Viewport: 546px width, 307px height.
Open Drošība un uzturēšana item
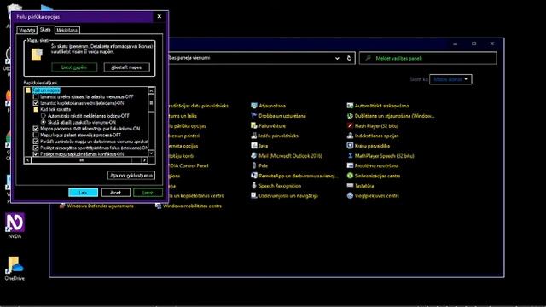tap(278, 116)
